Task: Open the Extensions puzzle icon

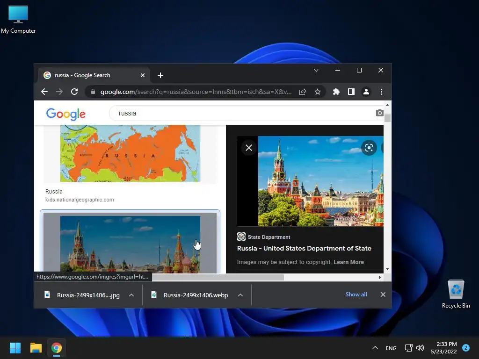Action: 336,92
